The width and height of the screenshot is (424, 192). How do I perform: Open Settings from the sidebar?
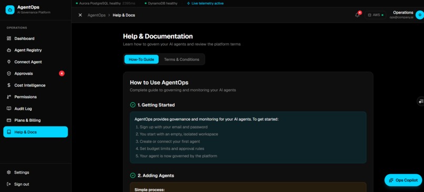click(x=36, y=172)
